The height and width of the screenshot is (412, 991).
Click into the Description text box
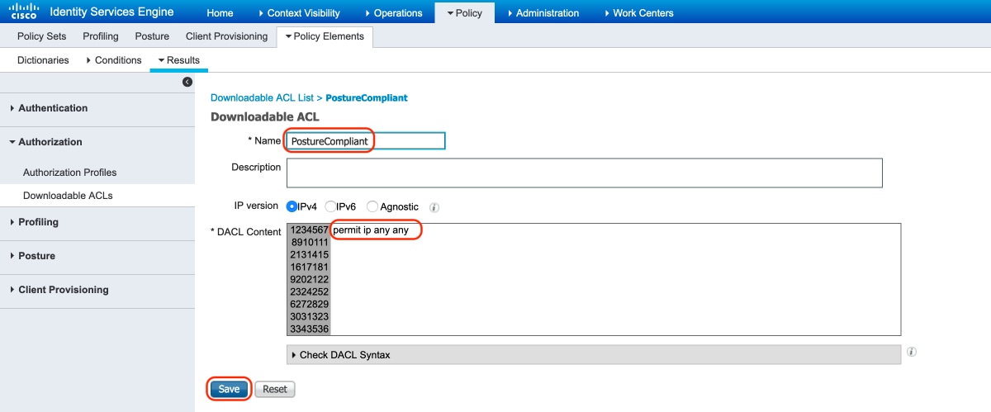click(x=584, y=173)
